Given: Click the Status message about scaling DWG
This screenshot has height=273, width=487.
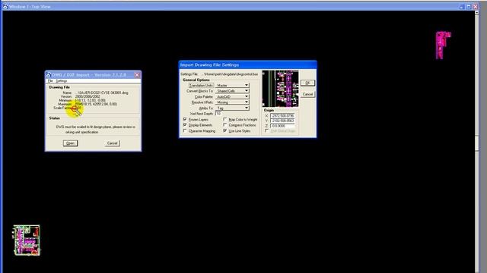Looking at the screenshot, I should click(x=95, y=130).
